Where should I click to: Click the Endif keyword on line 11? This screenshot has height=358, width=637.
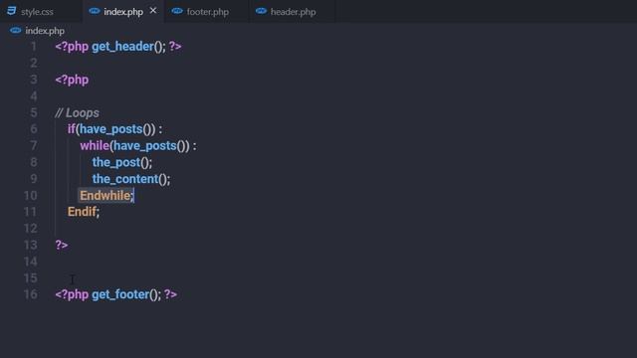click(82, 212)
